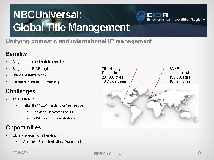Click 'EIDR Confidential' footer text
Image resolution: width=214 pixels, height=160 pixels.
coord(108,154)
